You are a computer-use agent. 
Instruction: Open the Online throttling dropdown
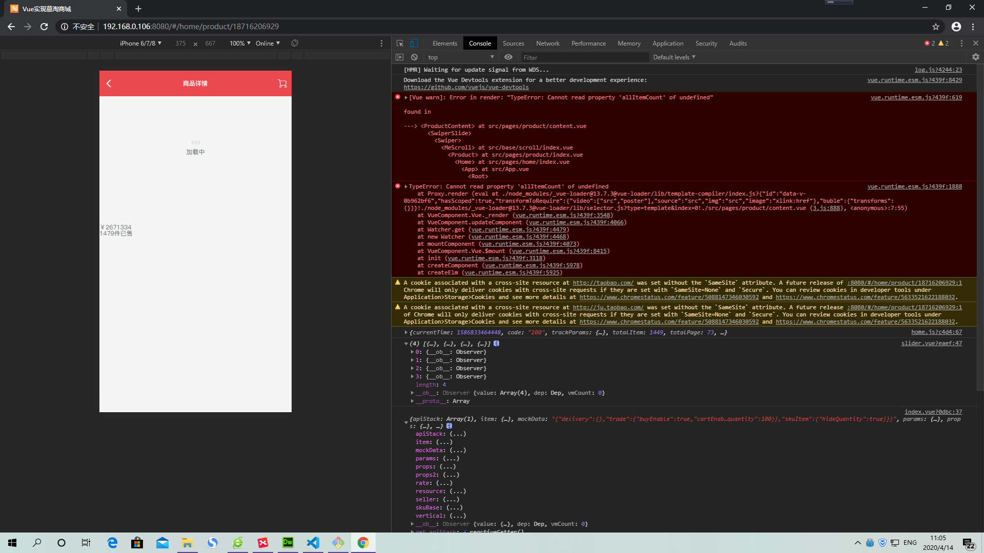268,44
